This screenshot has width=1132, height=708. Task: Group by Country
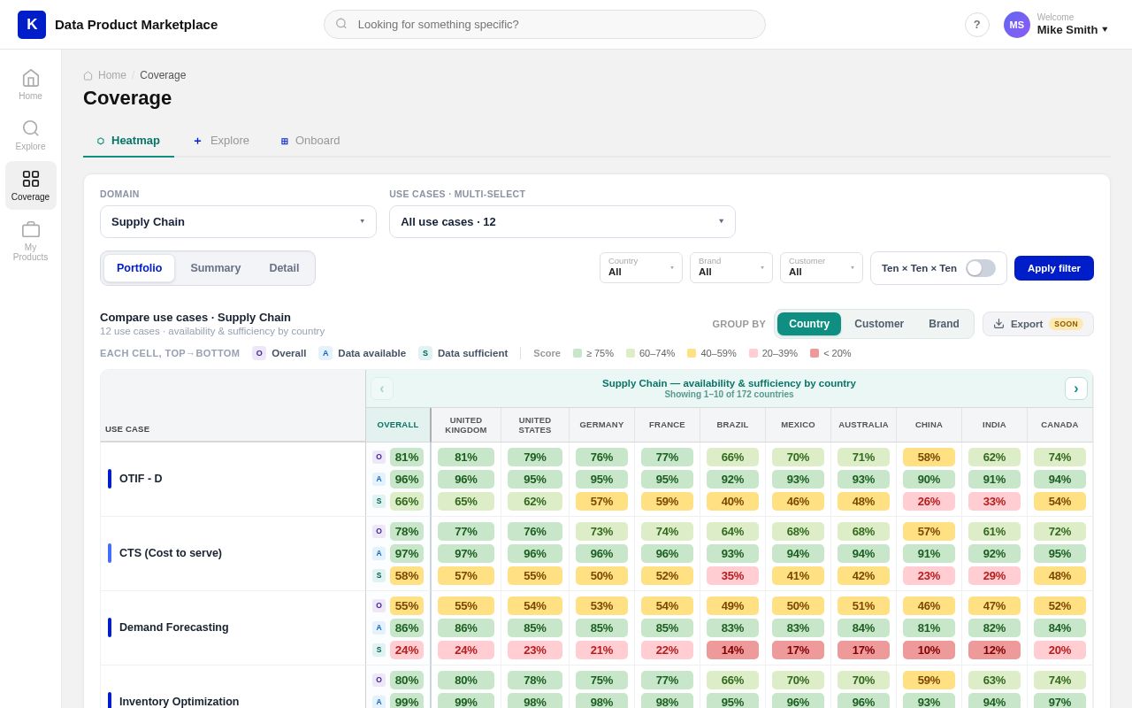(809, 324)
